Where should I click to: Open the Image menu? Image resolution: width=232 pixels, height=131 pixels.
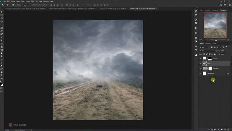pyautogui.click(x=13, y=1)
